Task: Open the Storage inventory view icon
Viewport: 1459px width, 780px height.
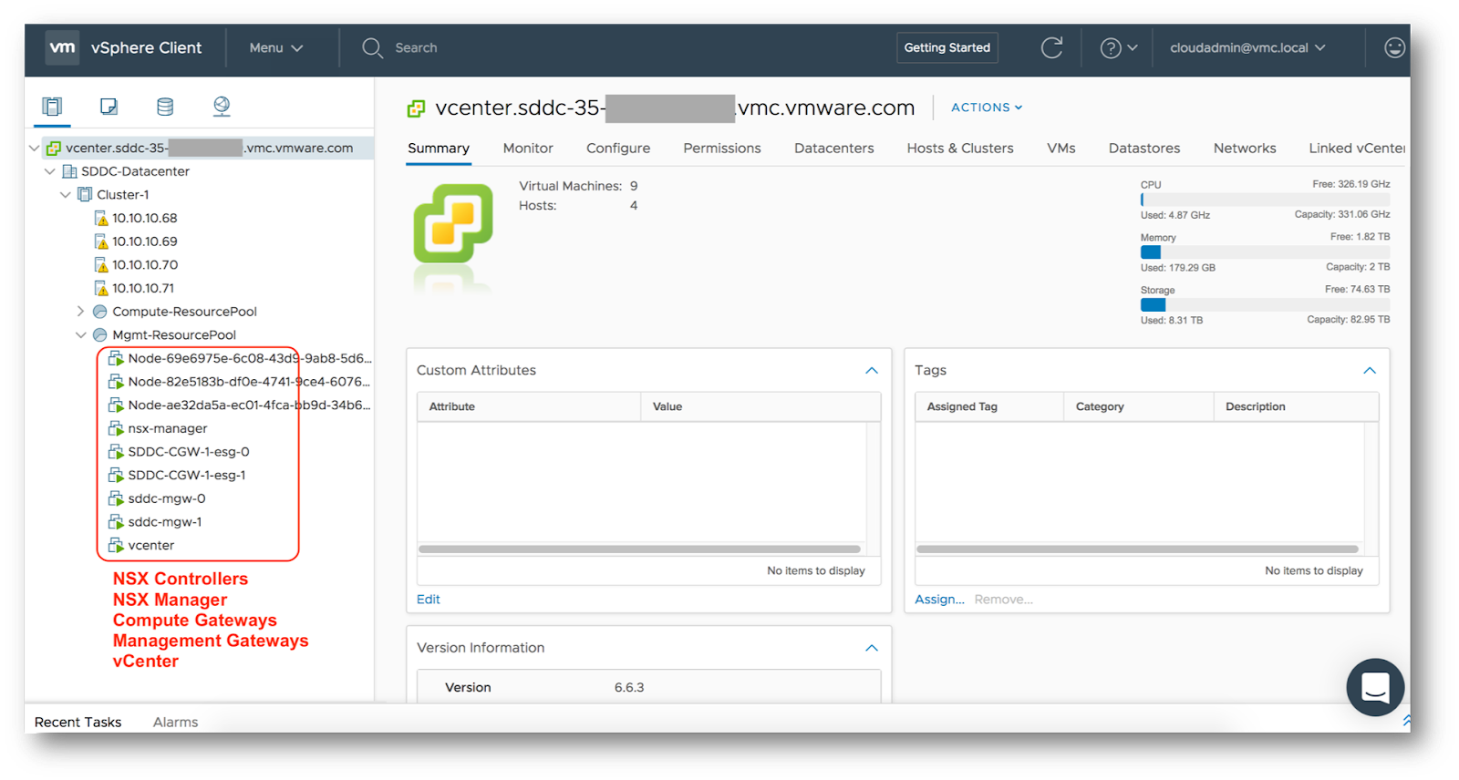Action: (x=165, y=107)
